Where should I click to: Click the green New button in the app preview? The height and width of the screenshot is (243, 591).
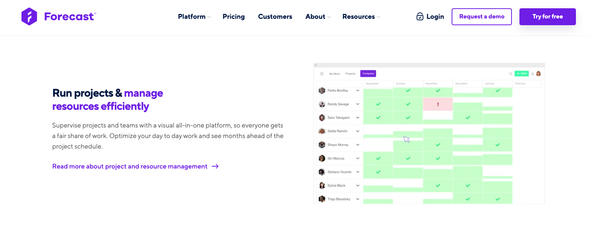(522, 74)
